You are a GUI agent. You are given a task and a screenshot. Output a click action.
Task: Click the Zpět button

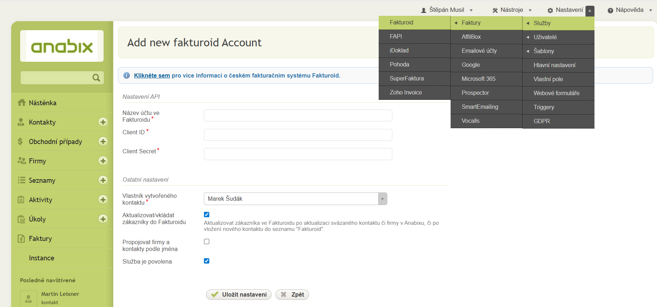coord(292,294)
